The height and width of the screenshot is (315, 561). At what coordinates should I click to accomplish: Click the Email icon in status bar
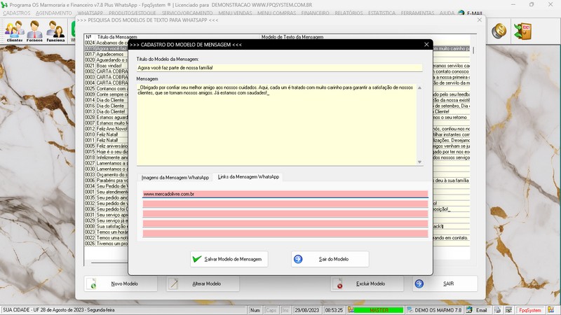[x=469, y=310]
